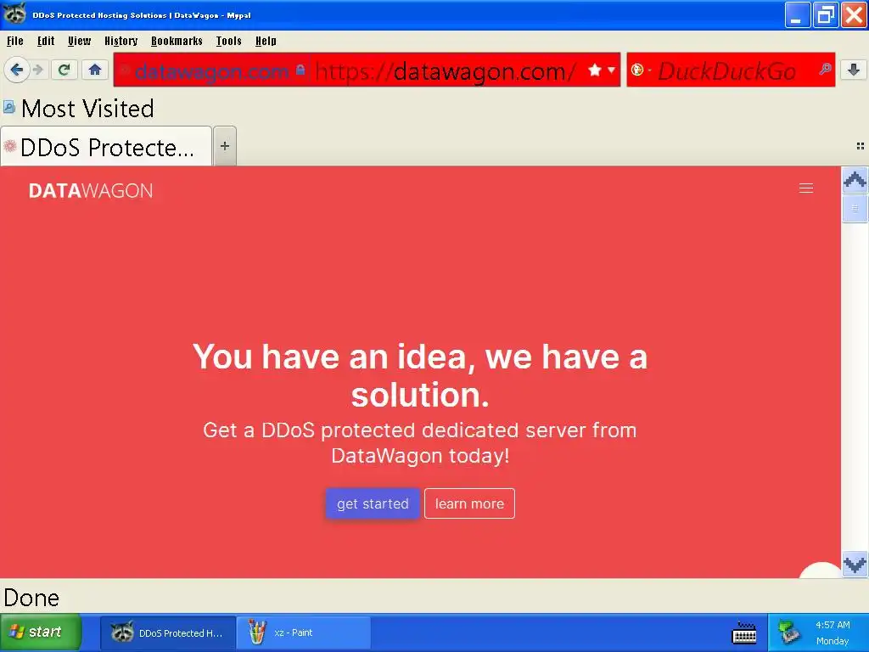Screen dimensions: 869x652
Task: Click the DATAWAGON logo link
Action: tap(91, 191)
